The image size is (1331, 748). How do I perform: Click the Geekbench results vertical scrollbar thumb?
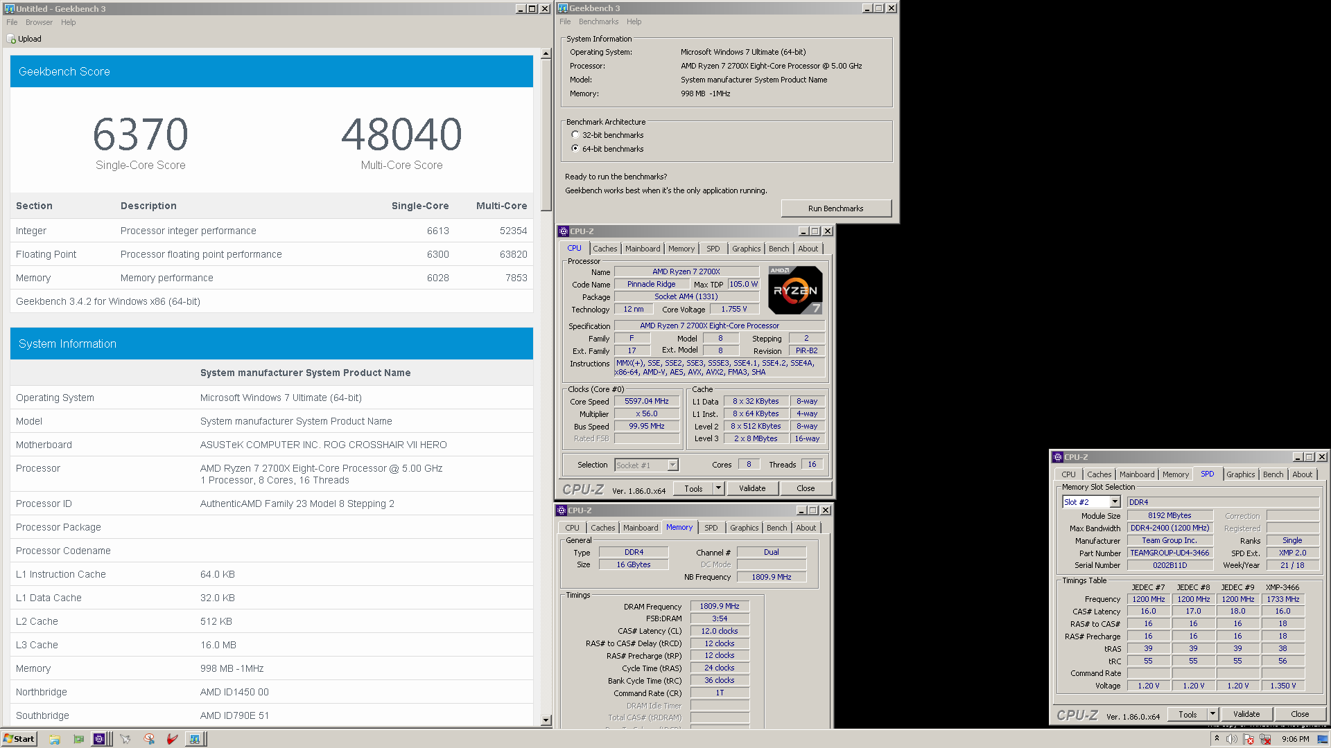[x=546, y=135]
